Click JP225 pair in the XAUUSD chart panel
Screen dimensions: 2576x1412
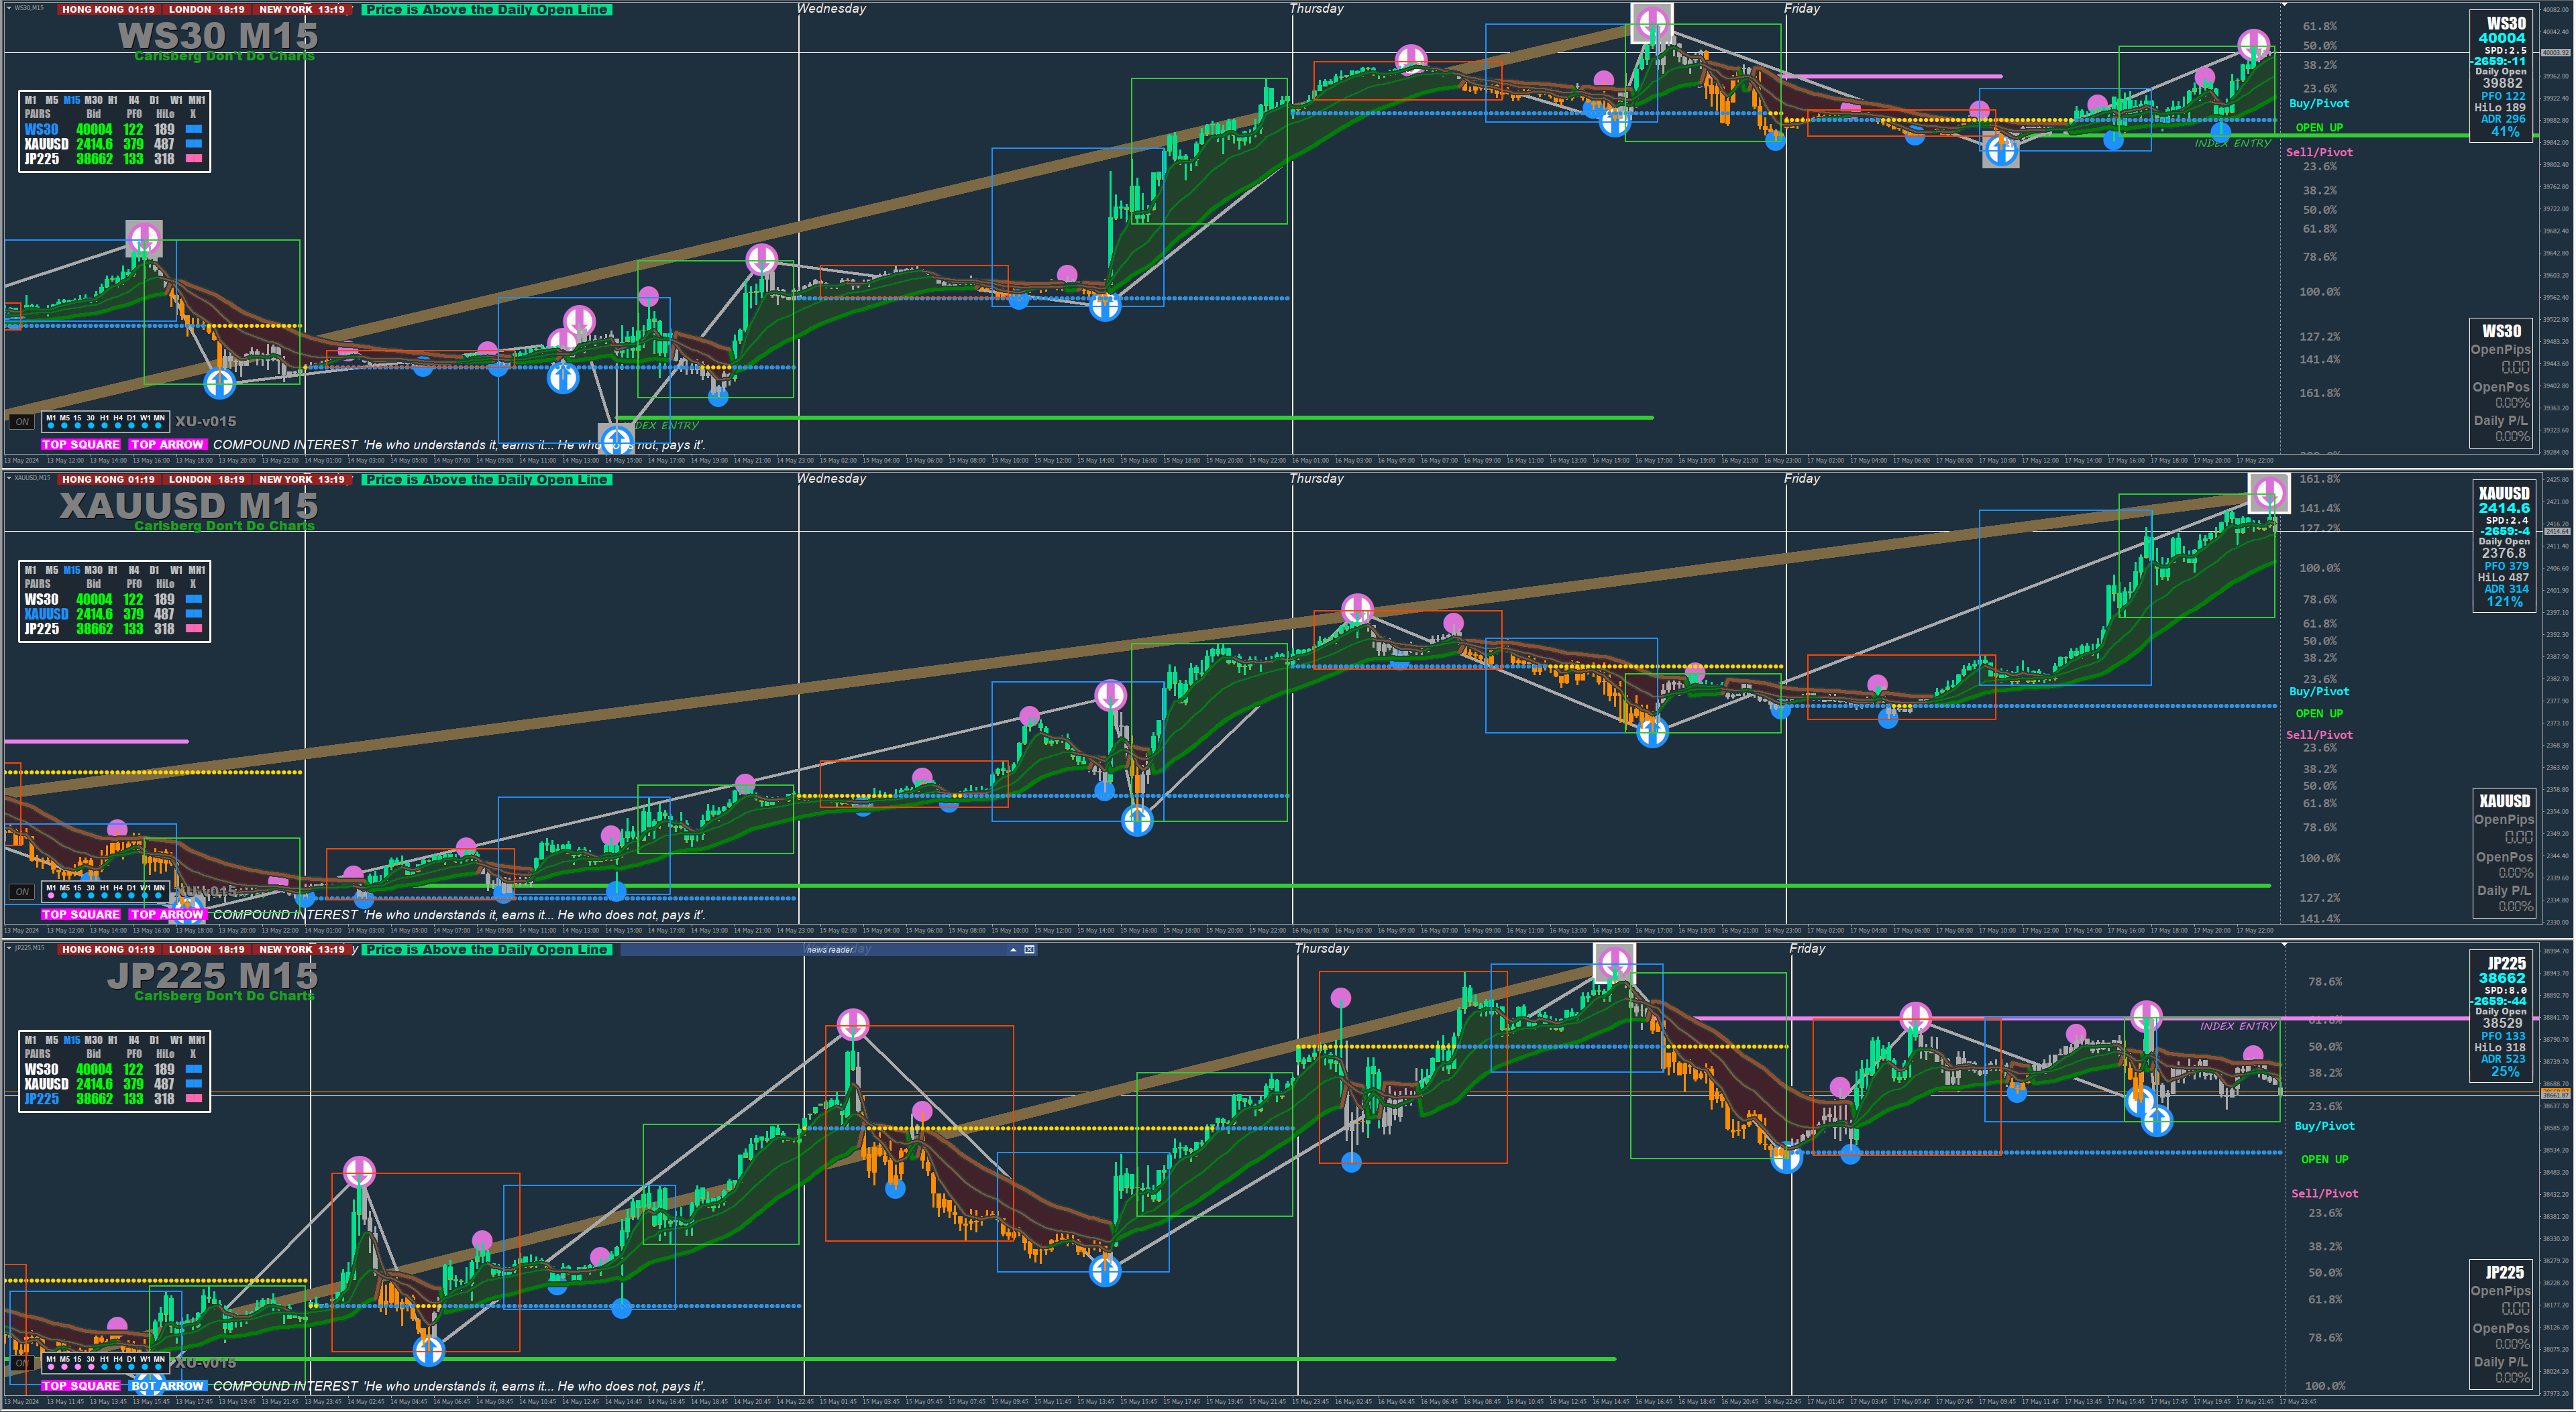pos(42,628)
